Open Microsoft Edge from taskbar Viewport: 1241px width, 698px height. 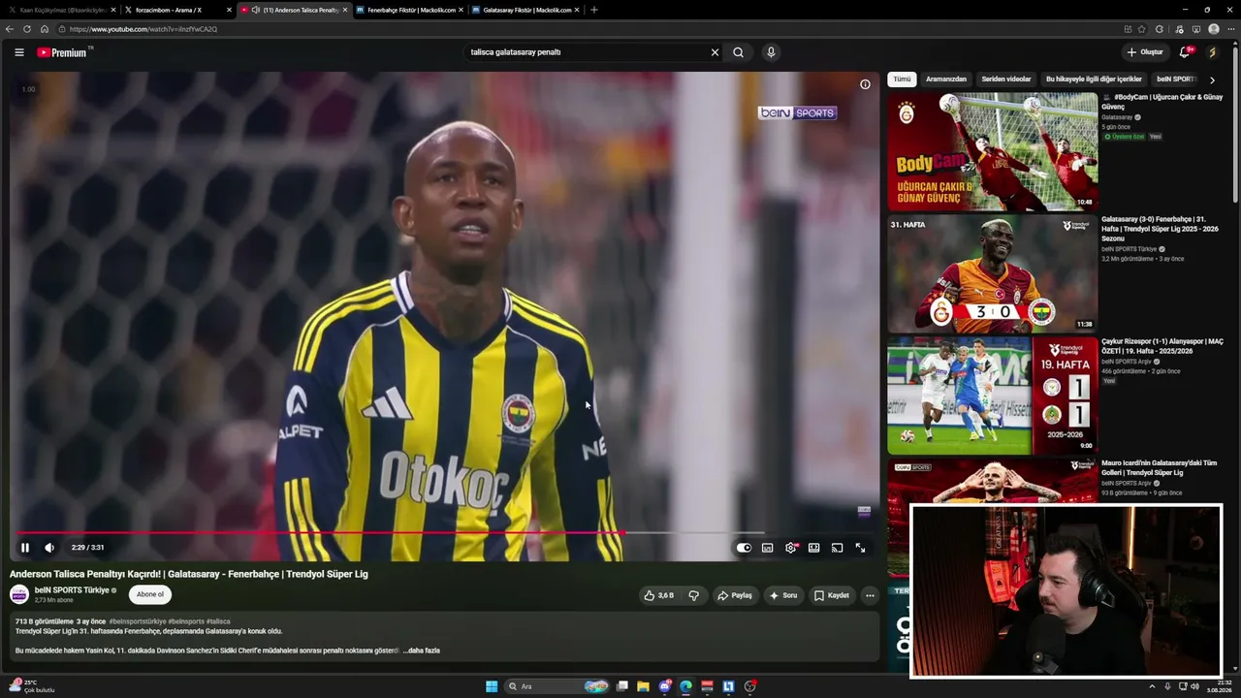coord(685,686)
